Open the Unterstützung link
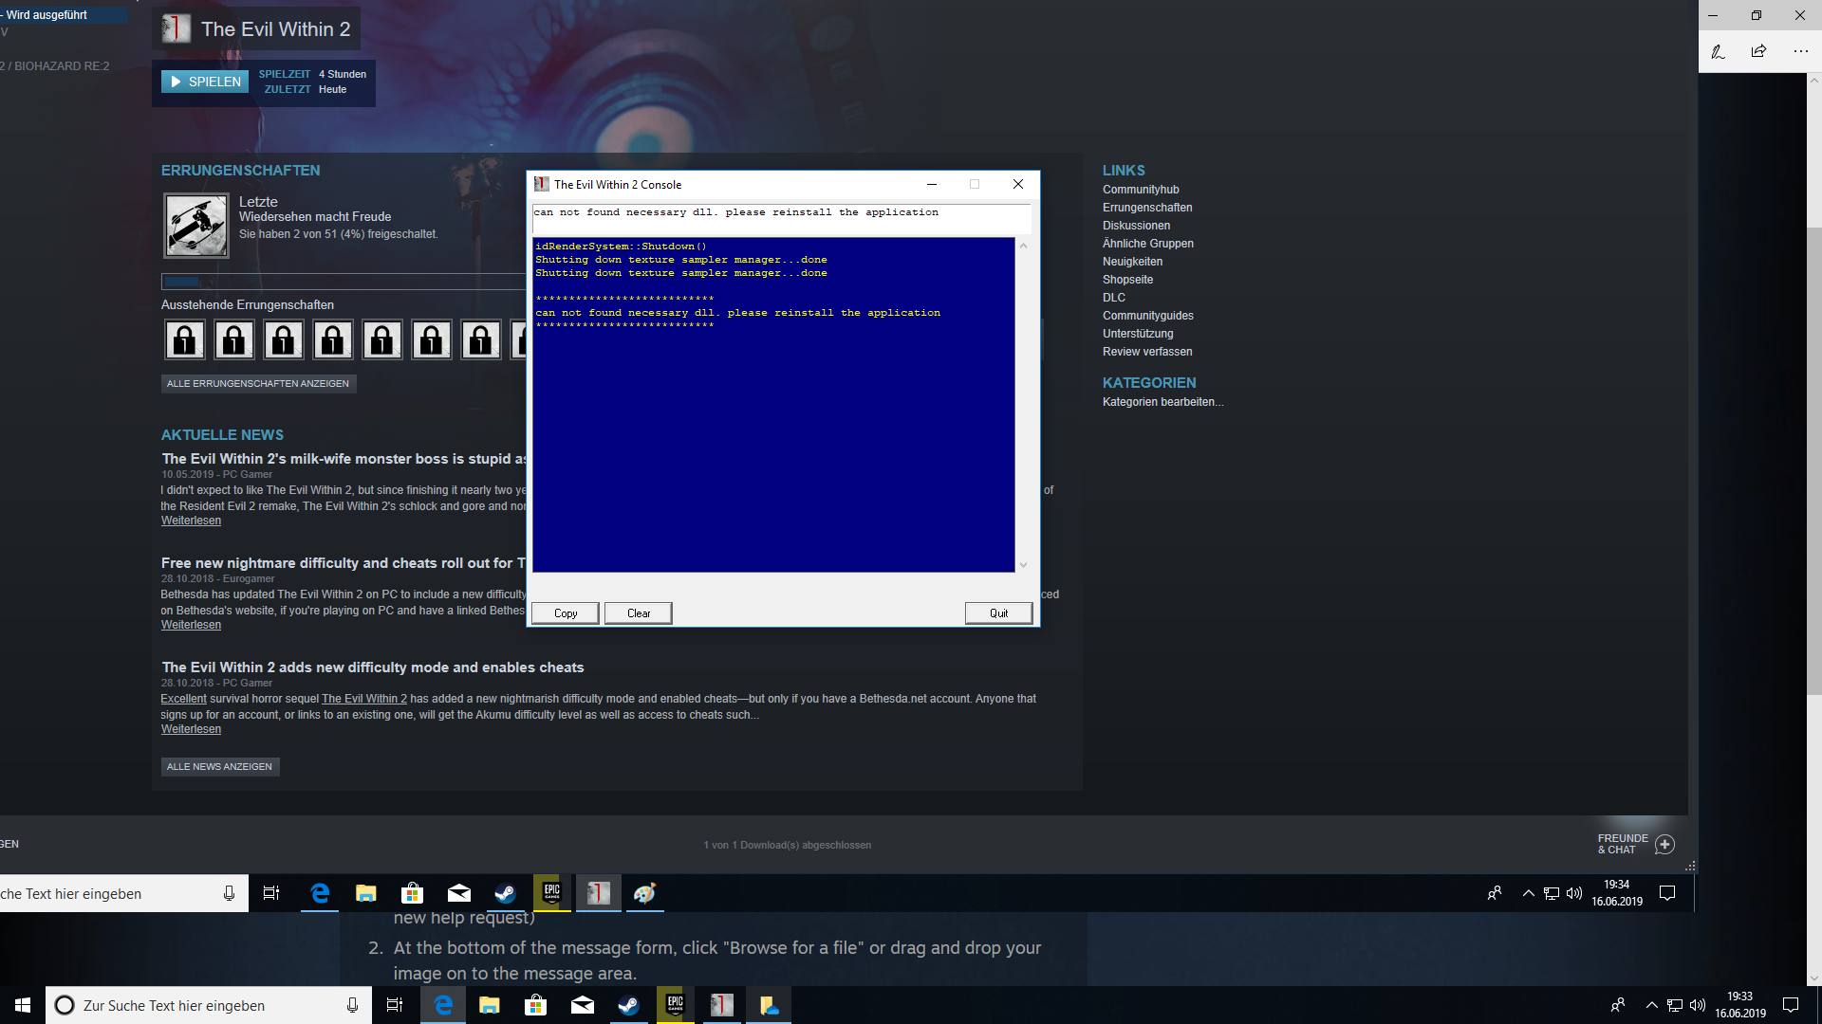The width and height of the screenshot is (1822, 1024). point(1138,334)
